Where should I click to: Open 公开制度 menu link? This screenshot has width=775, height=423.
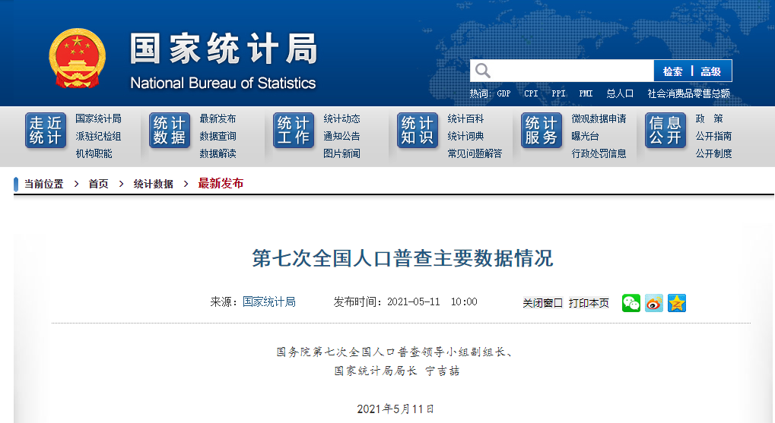713,153
